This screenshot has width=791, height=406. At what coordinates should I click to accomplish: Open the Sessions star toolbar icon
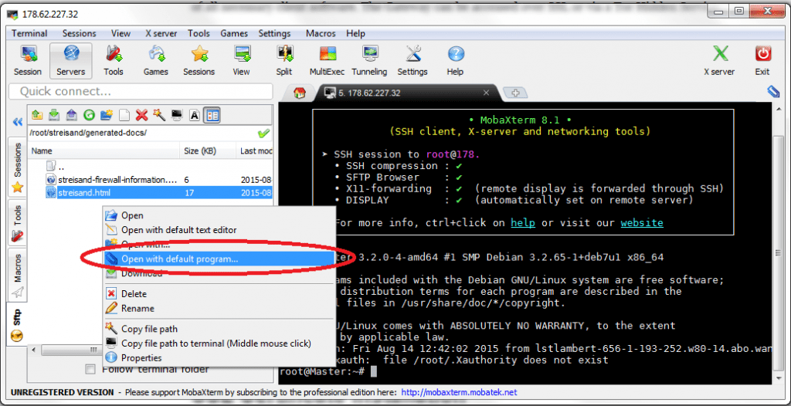coord(199,61)
